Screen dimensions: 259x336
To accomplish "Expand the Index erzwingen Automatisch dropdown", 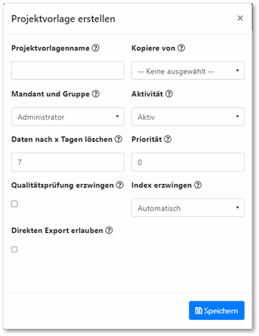I will (188, 208).
